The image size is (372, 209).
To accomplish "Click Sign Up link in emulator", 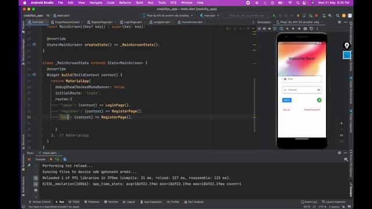I will 287,110.
